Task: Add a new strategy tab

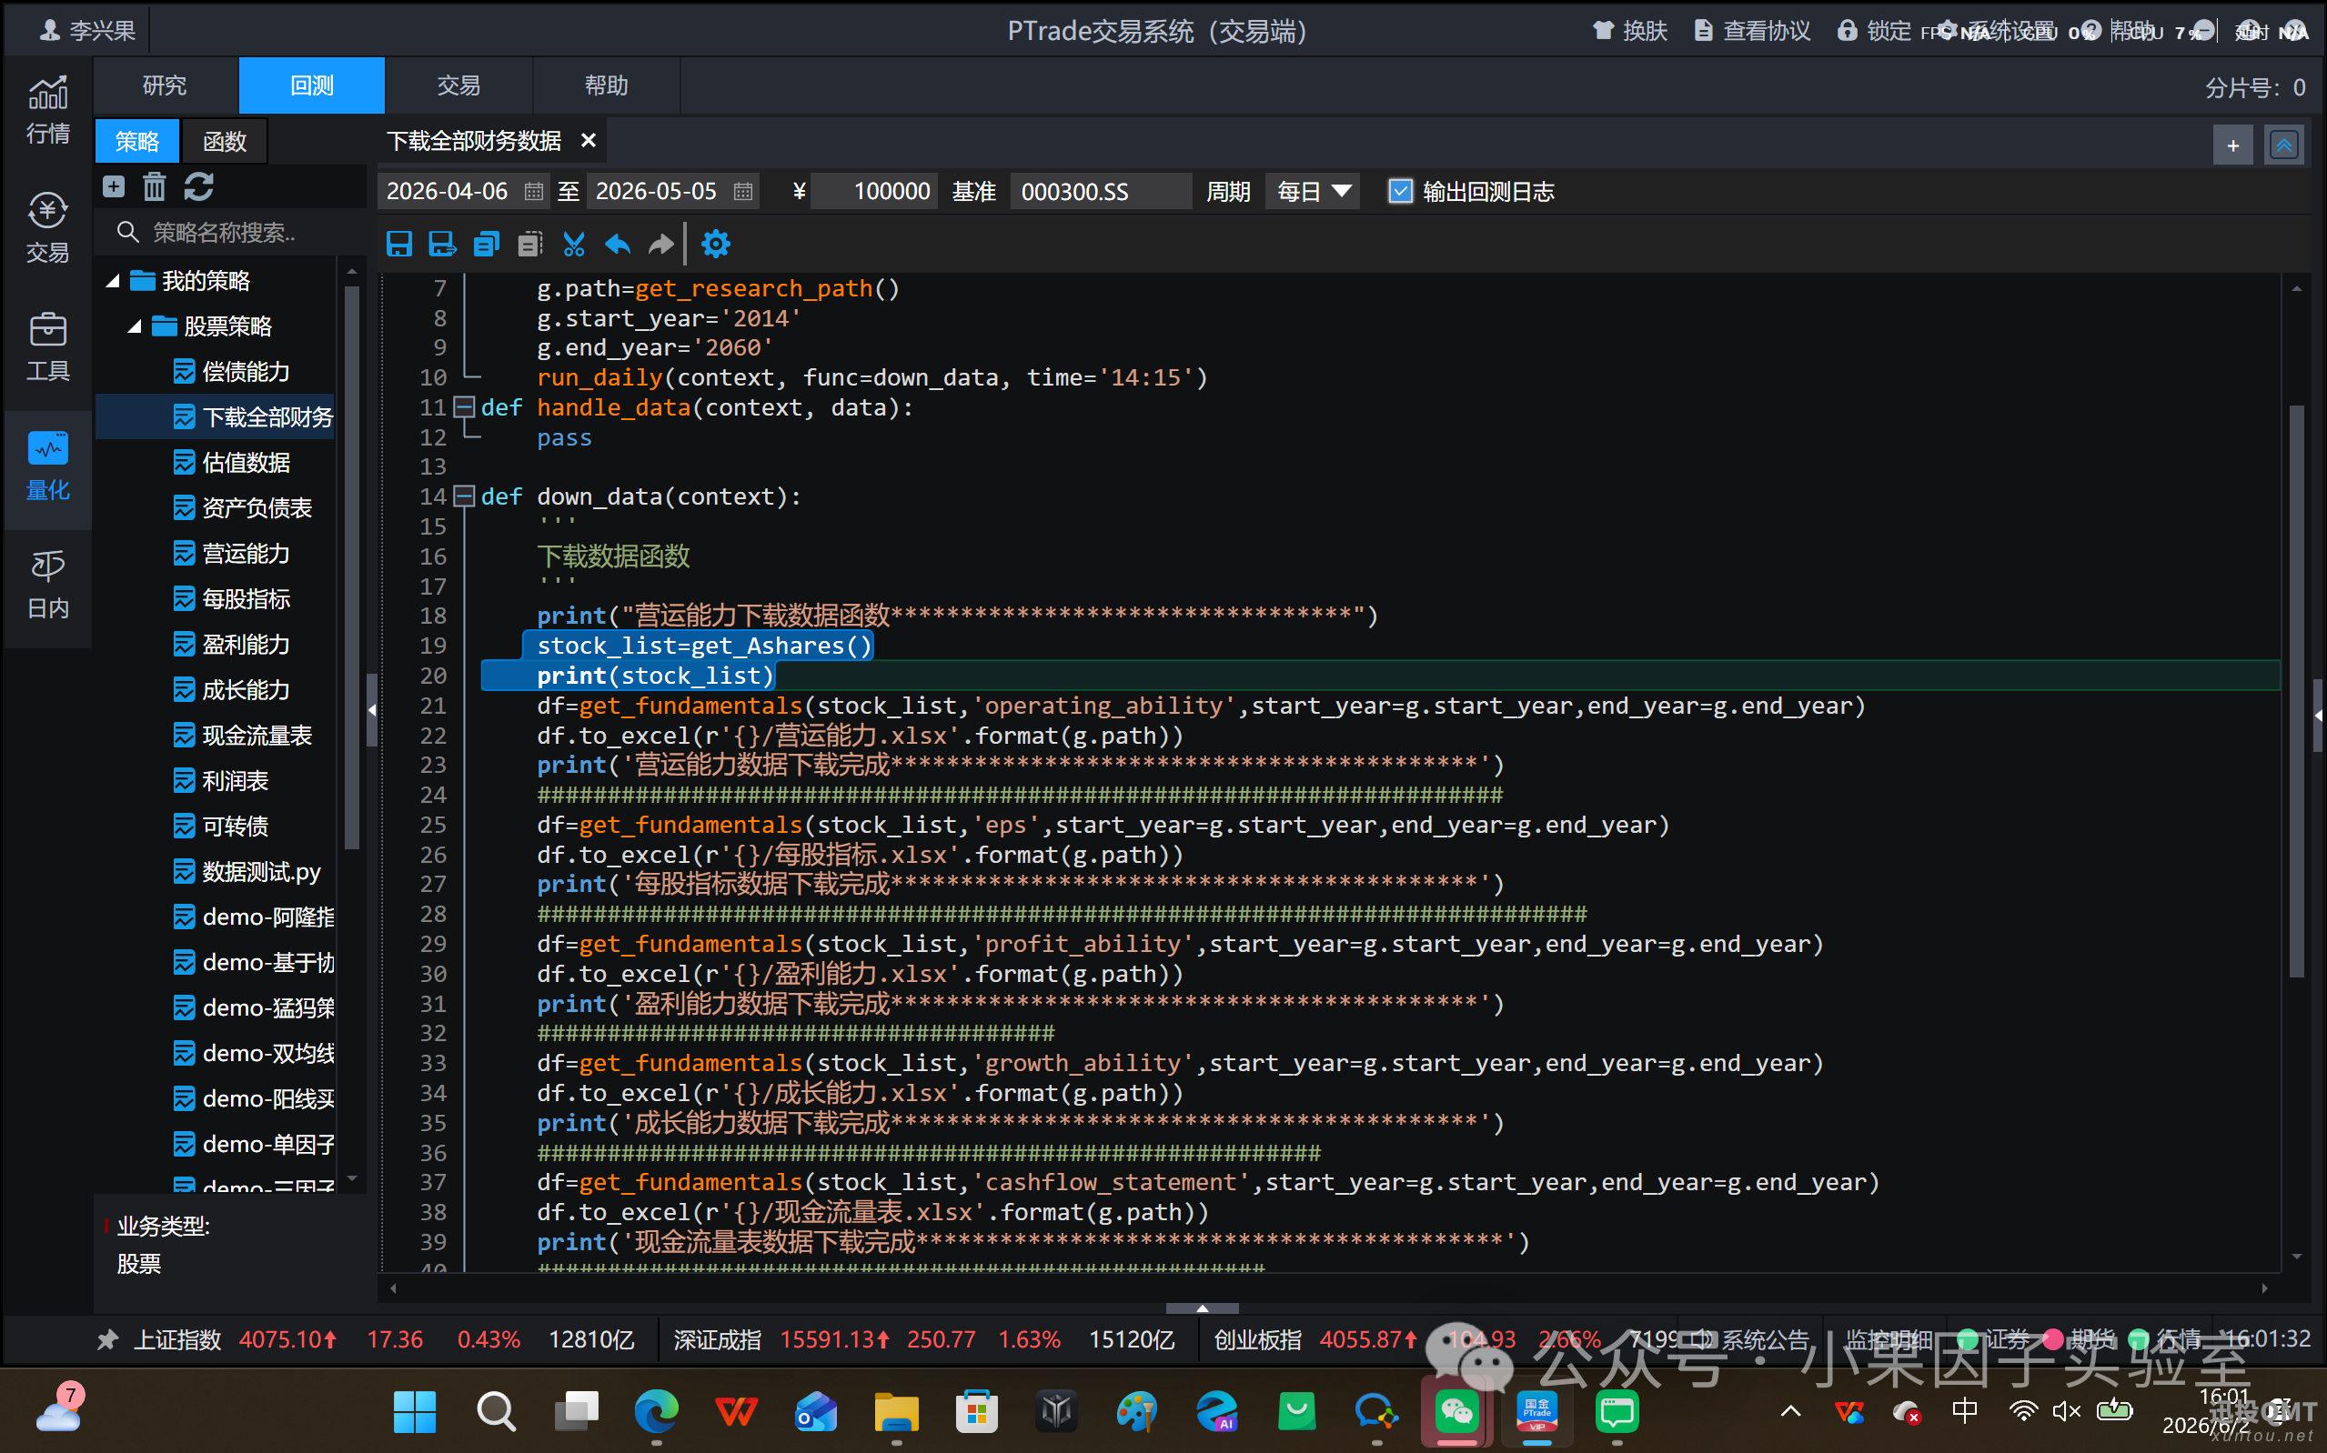Action: (x=2232, y=145)
